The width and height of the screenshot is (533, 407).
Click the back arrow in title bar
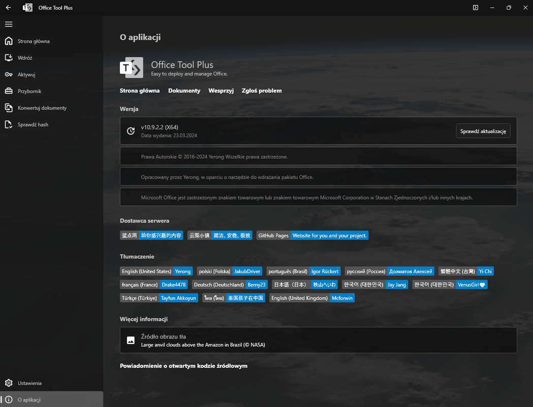9,8
